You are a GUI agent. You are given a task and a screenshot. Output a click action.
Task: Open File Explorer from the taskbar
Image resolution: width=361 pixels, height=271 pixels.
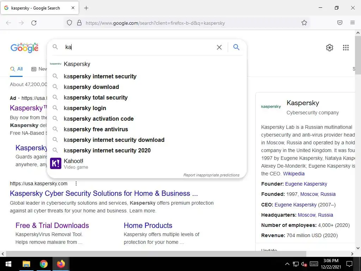click(x=26, y=264)
